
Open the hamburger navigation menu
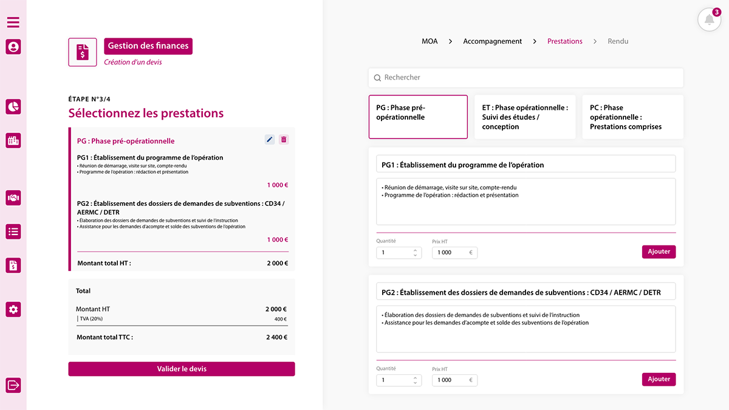tap(13, 22)
